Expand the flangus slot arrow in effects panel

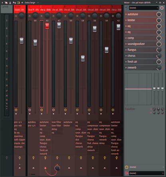pos(126,50)
